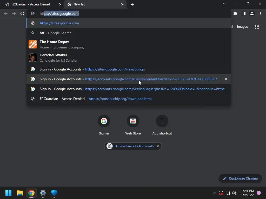Go forward using the forward arrow
The height and width of the screenshot is (199, 266).
pyautogui.click(x=14, y=13)
